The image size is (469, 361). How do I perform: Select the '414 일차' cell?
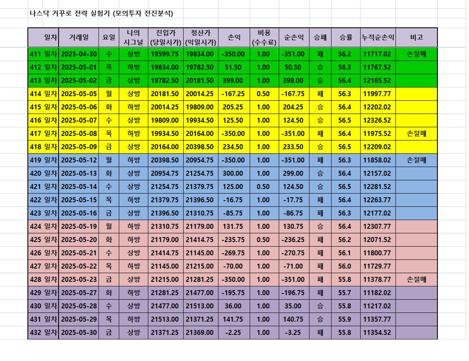pos(43,94)
